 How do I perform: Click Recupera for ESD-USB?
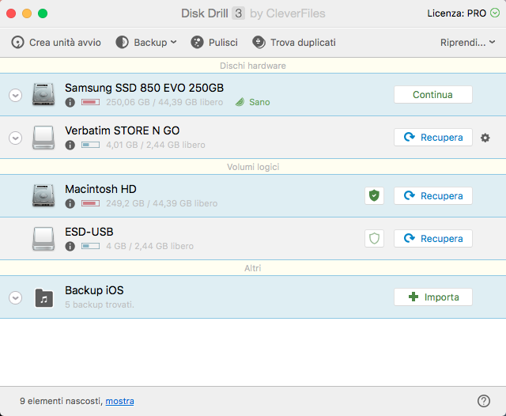[432, 239]
